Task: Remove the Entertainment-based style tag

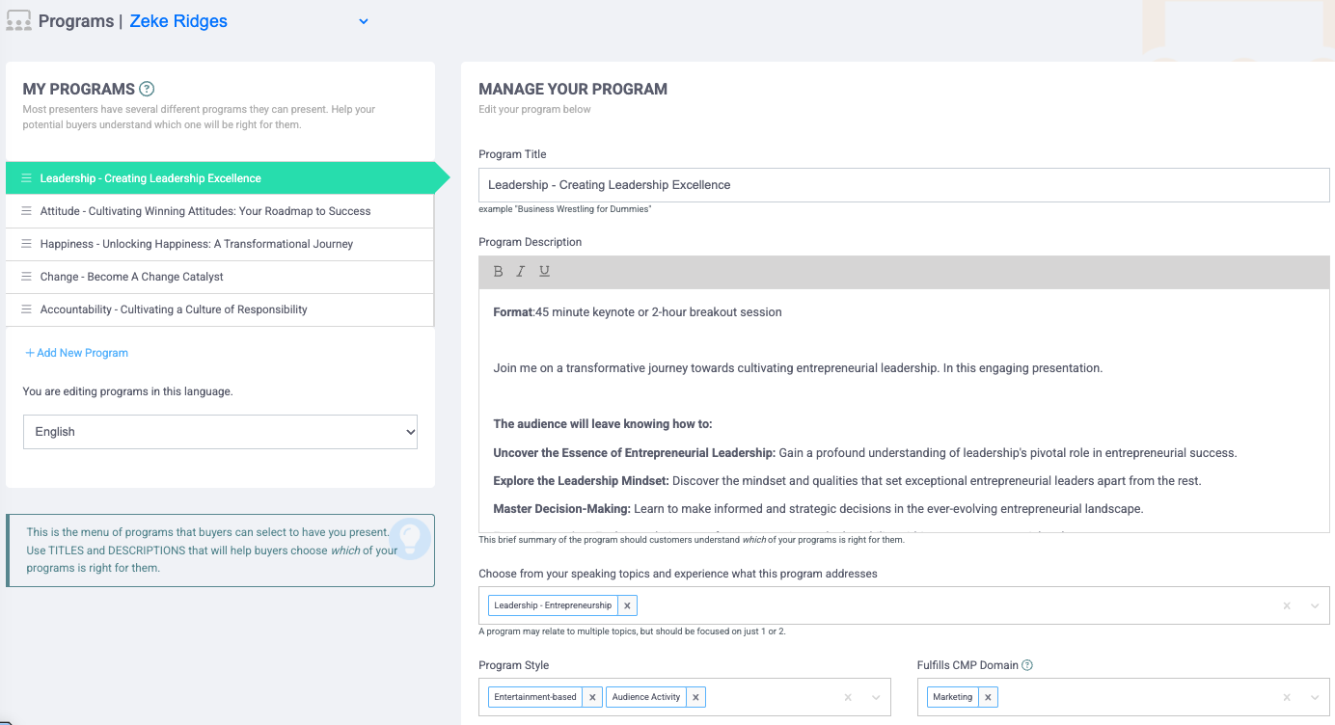Action: click(x=592, y=697)
